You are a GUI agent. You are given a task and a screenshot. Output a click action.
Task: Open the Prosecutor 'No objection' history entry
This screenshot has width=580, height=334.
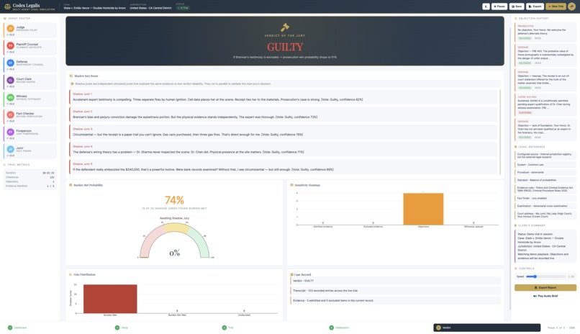point(545,32)
